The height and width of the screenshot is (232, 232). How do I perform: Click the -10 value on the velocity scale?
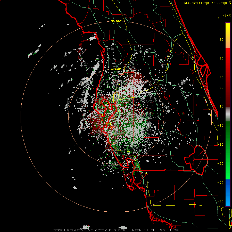(x=220, y=126)
